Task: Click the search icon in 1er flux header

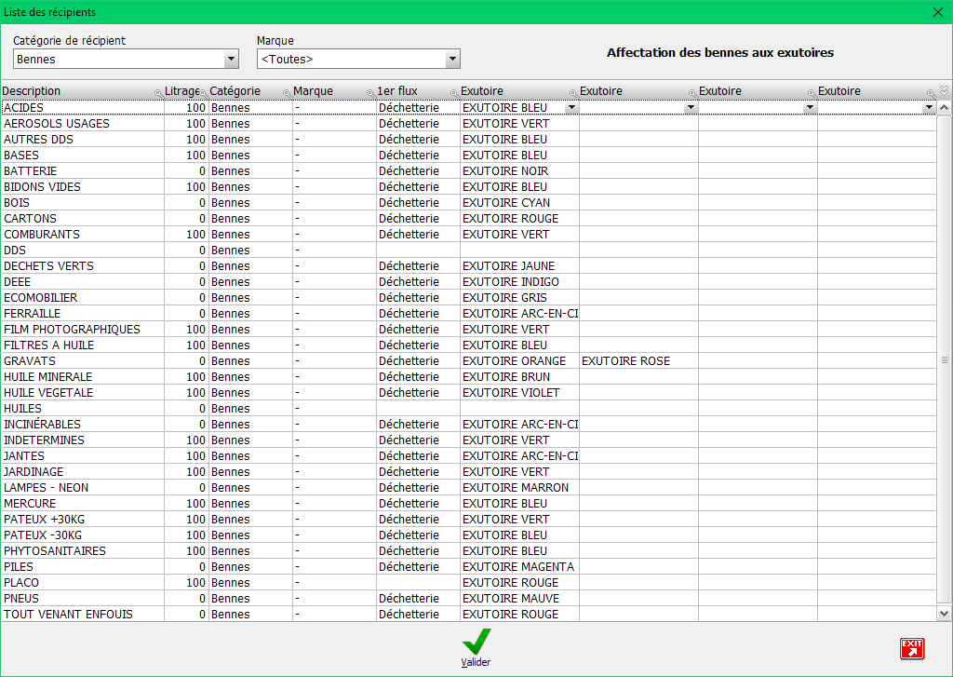Action: tap(454, 93)
